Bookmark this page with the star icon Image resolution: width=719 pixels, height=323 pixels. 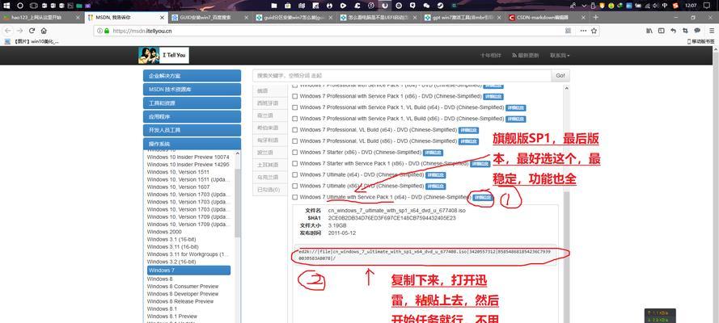click(594, 31)
